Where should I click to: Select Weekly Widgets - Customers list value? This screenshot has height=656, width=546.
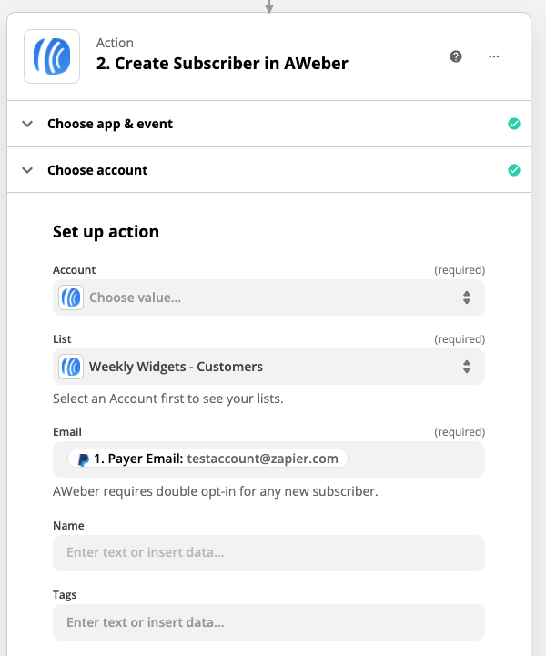coord(176,367)
